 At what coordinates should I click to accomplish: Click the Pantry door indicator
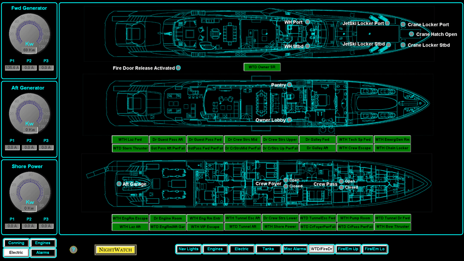pyautogui.click(x=289, y=85)
